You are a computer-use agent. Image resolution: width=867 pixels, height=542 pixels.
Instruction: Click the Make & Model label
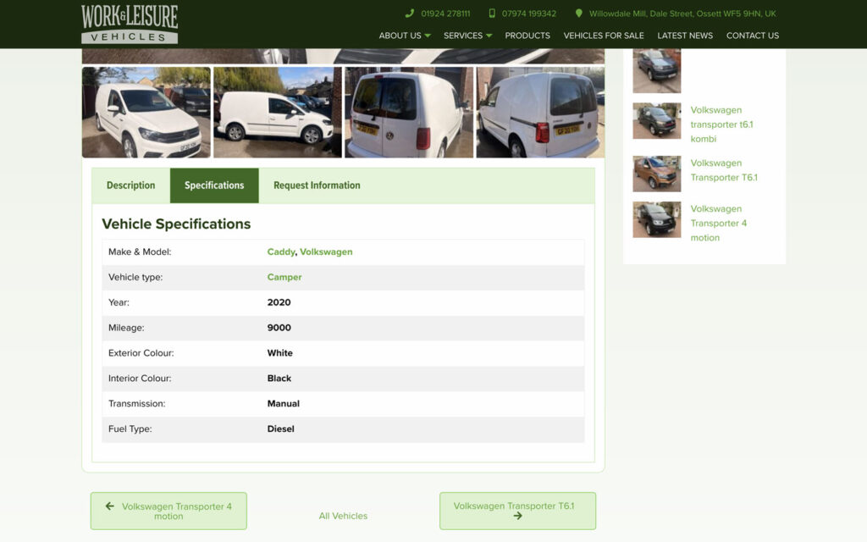[140, 252]
